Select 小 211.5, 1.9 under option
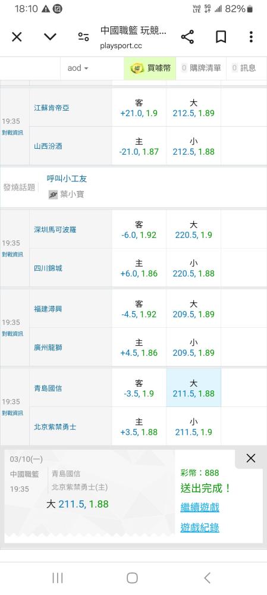Screen dimensions: 267x595 (193, 427)
